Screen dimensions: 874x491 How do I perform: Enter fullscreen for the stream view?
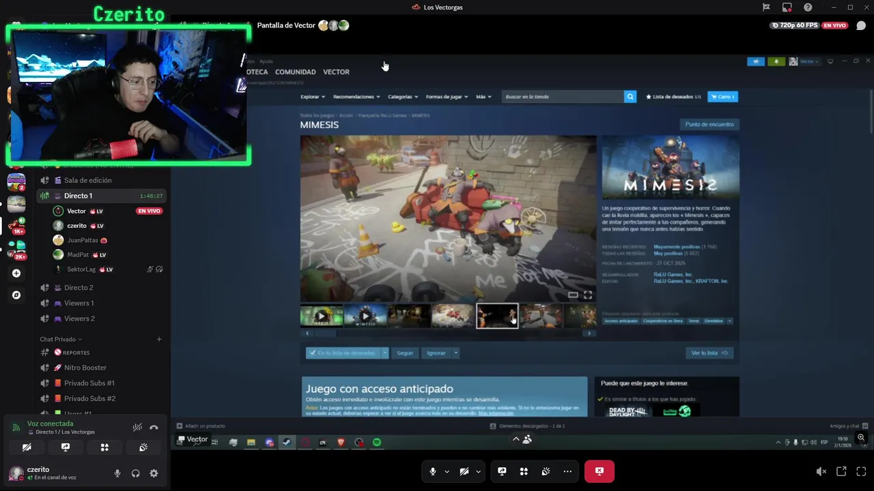pyautogui.click(x=861, y=471)
